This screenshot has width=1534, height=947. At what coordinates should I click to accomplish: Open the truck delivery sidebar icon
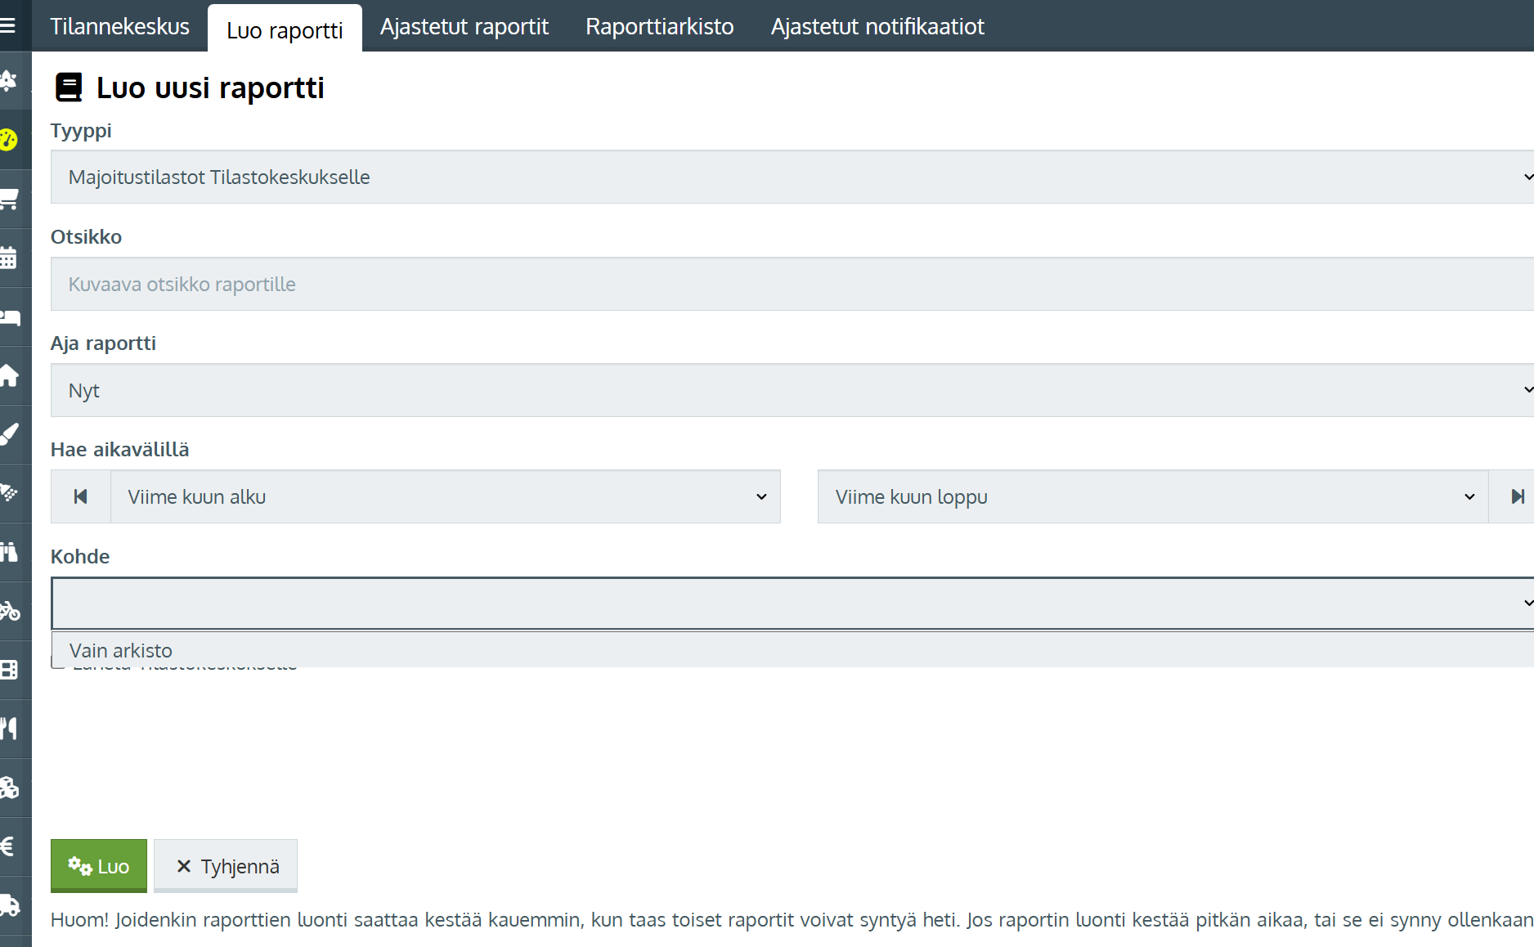coord(10,905)
